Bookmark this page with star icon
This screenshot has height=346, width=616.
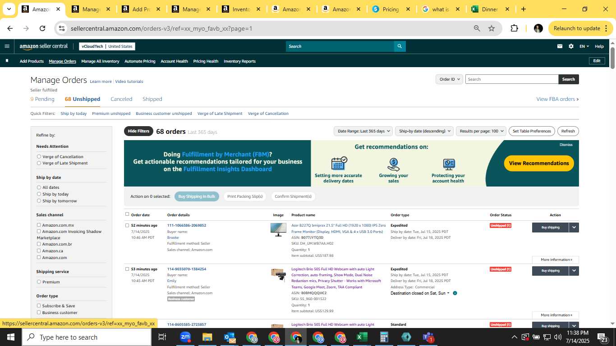pos(492,28)
